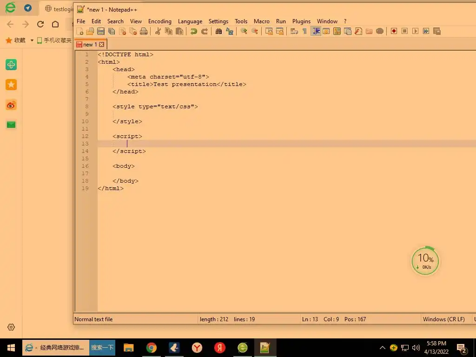Screen dimensions: 476x357
Task: Toggle Show All Characters pilcrow icon
Action: 304,31
